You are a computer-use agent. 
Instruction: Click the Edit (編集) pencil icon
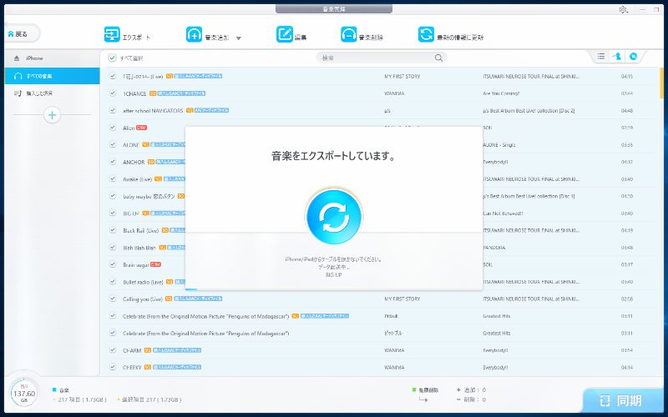tap(284, 34)
